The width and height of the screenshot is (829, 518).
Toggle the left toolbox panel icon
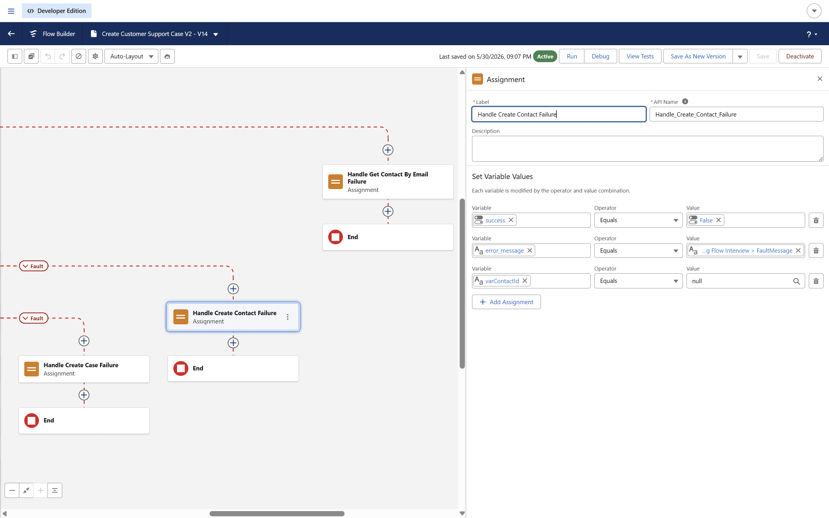click(x=15, y=56)
